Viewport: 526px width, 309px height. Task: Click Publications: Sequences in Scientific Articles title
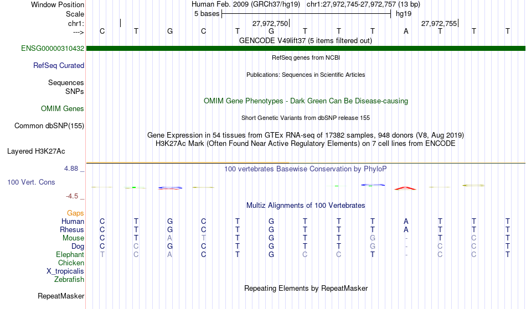(306, 75)
